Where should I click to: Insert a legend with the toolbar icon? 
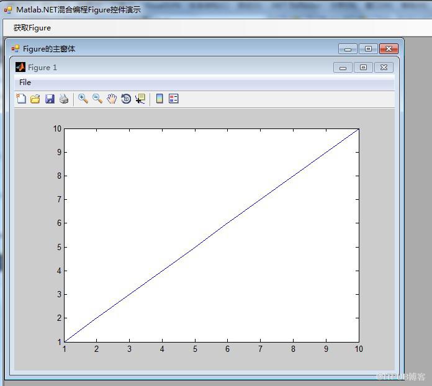click(x=174, y=98)
